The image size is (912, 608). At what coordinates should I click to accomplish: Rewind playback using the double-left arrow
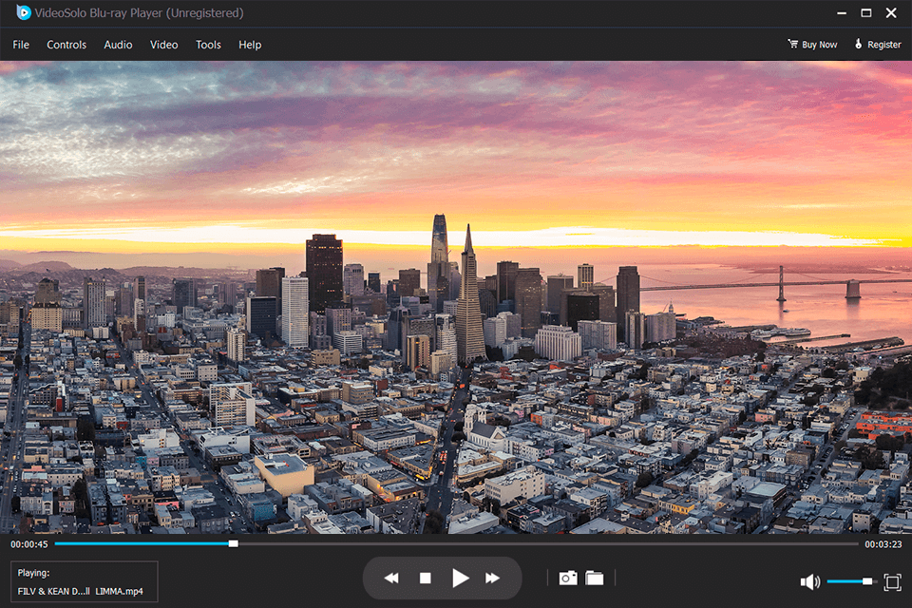(390, 577)
